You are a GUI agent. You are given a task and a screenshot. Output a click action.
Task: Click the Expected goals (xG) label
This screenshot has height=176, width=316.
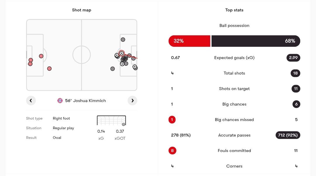(x=234, y=58)
